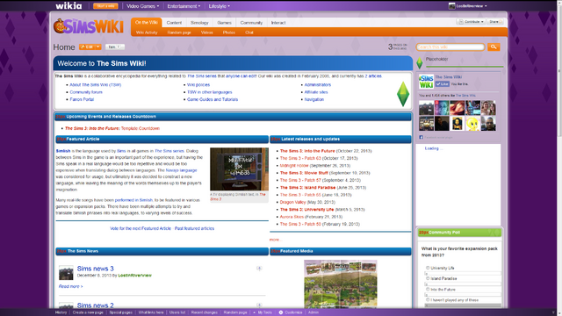Open Videos in orange bar
The height and width of the screenshot is (316, 562).
pyautogui.click(x=207, y=32)
